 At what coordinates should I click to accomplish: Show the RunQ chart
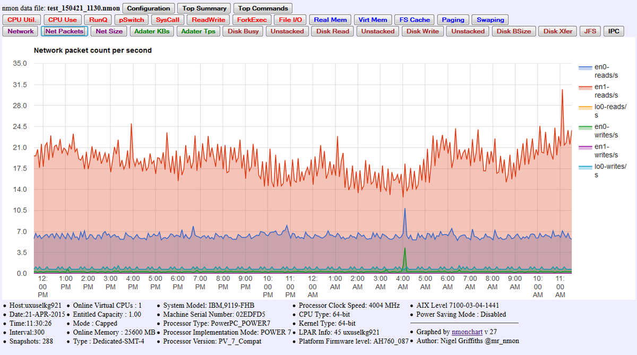click(98, 20)
